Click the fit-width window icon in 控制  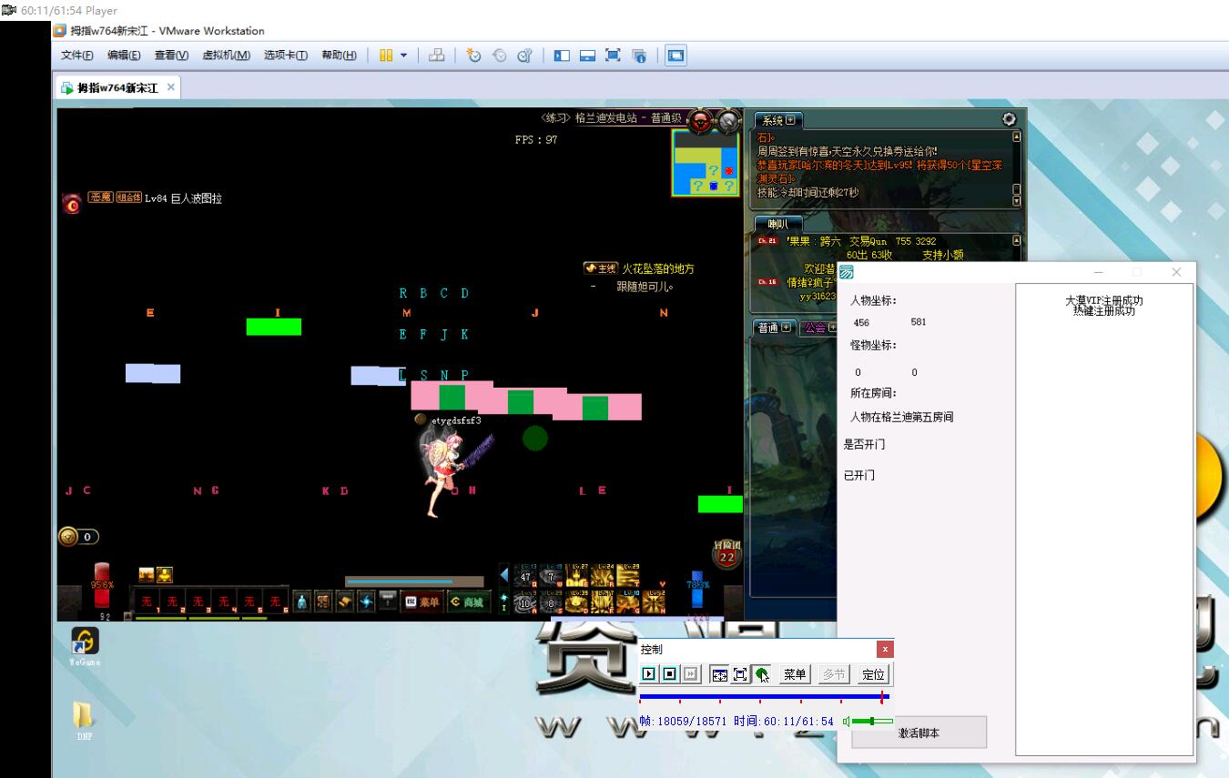tap(719, 674)
